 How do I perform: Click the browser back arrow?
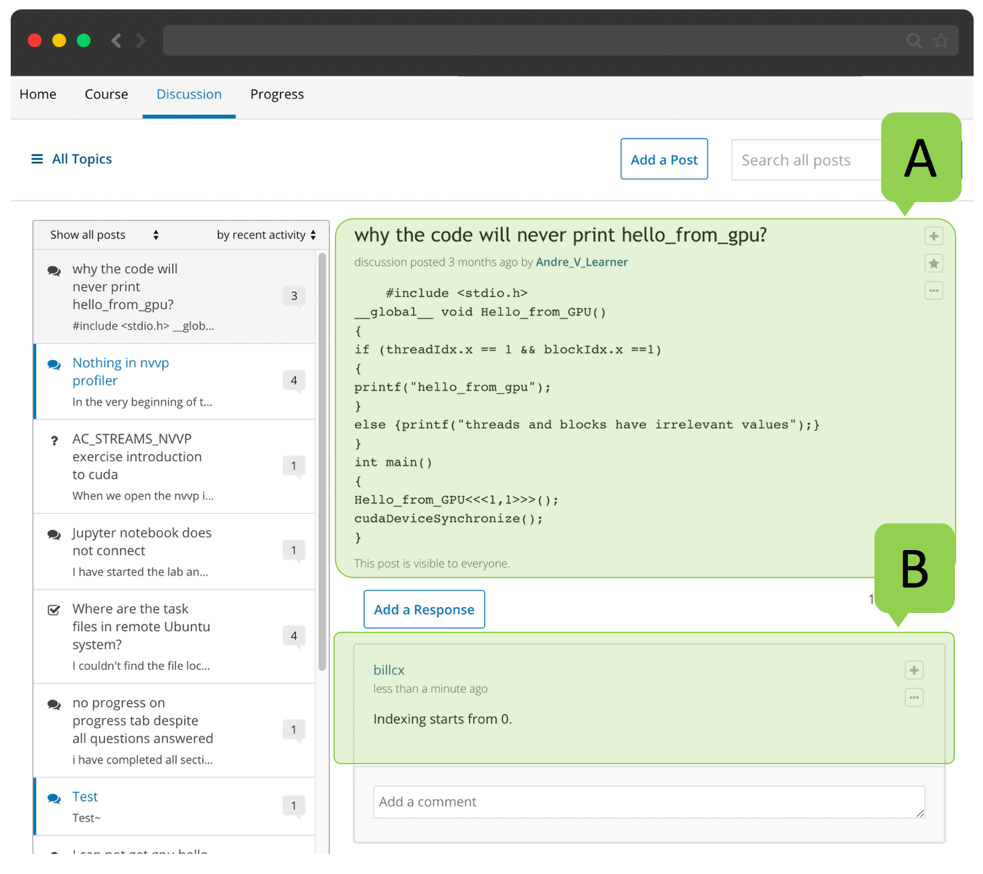point(117,41)
